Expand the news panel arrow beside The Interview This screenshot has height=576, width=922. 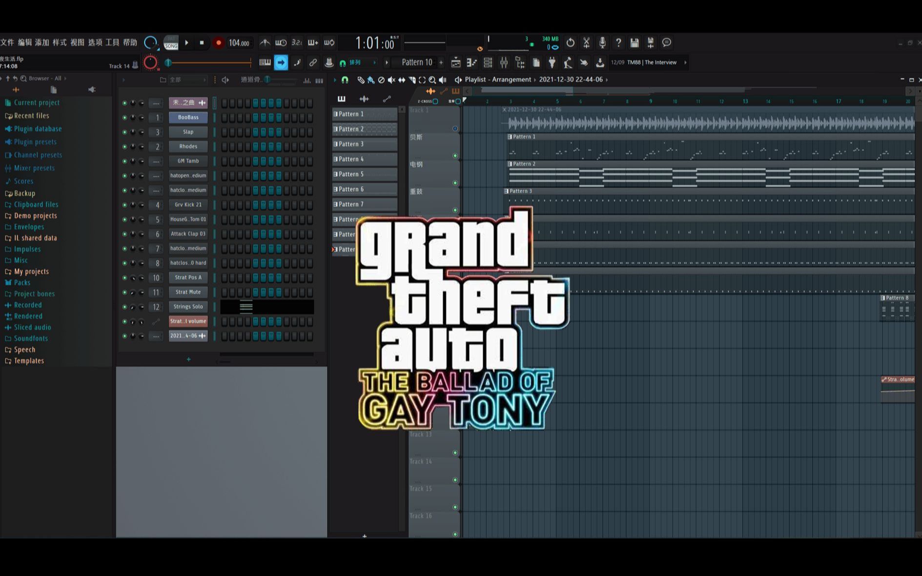(685, 62)
